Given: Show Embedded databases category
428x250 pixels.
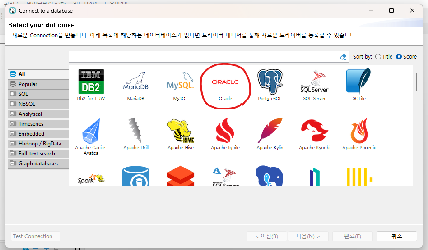Looking at the screenshot, I should (x=38, y=134).
